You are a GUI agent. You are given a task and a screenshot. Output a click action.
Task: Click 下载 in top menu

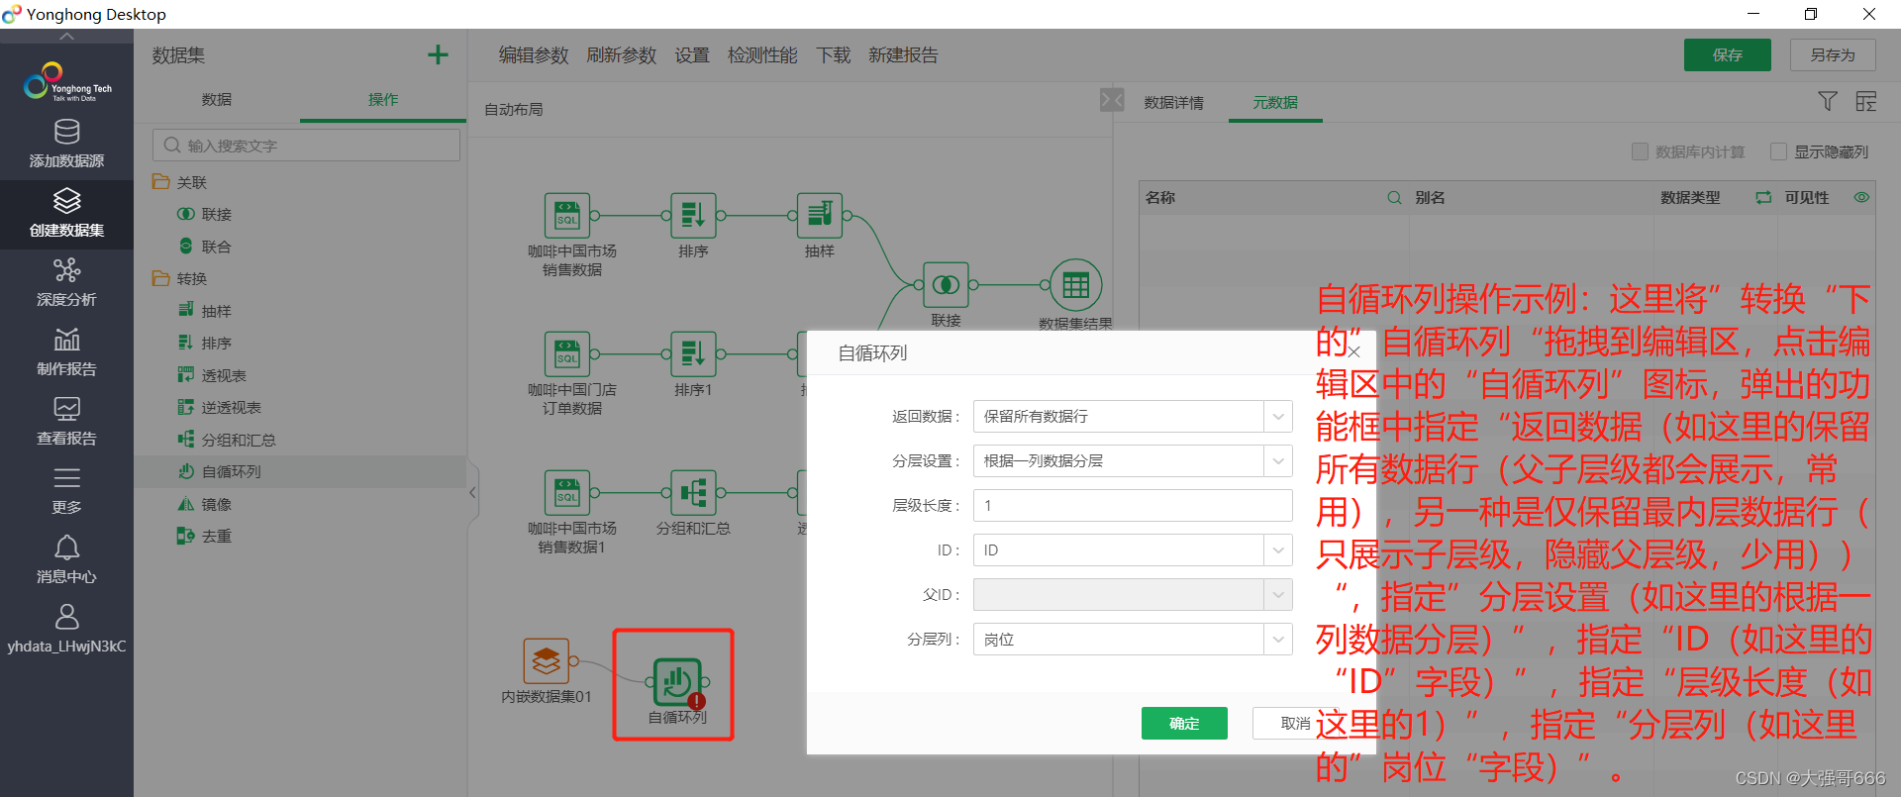(834, 55)
